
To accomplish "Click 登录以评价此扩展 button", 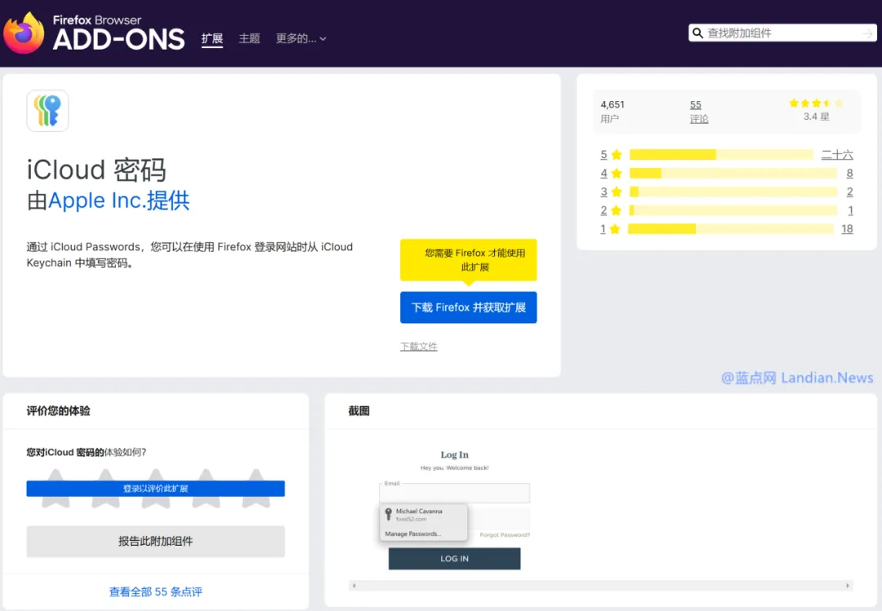I will click(x=156, y=489).
